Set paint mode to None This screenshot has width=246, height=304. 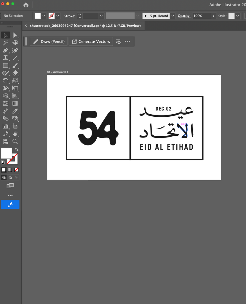point(17,170)
